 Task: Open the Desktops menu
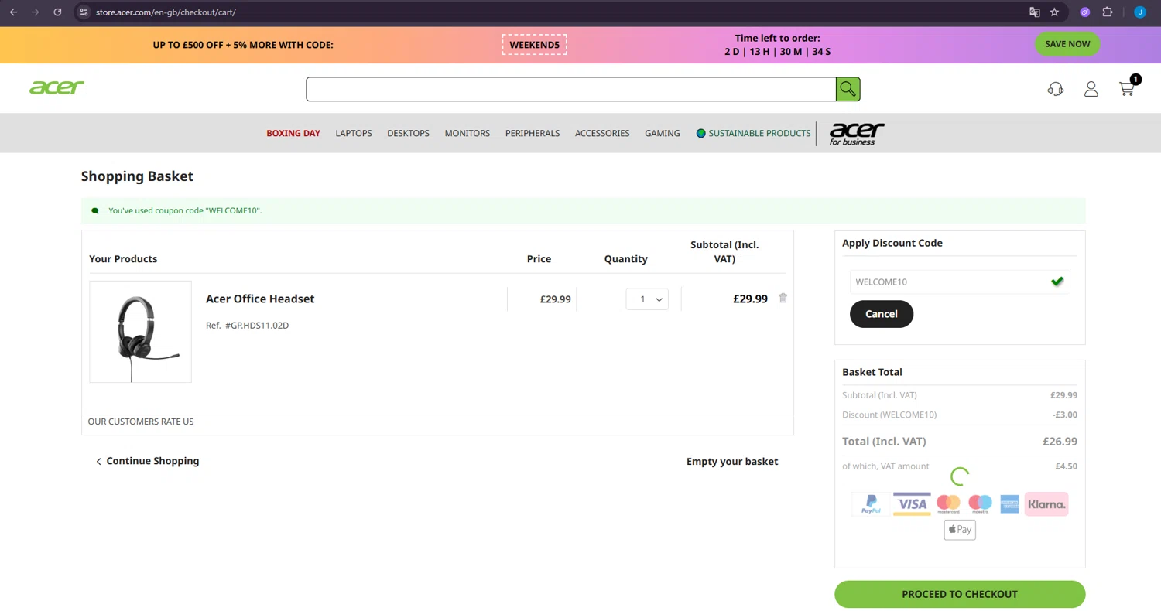coord(408,133)
